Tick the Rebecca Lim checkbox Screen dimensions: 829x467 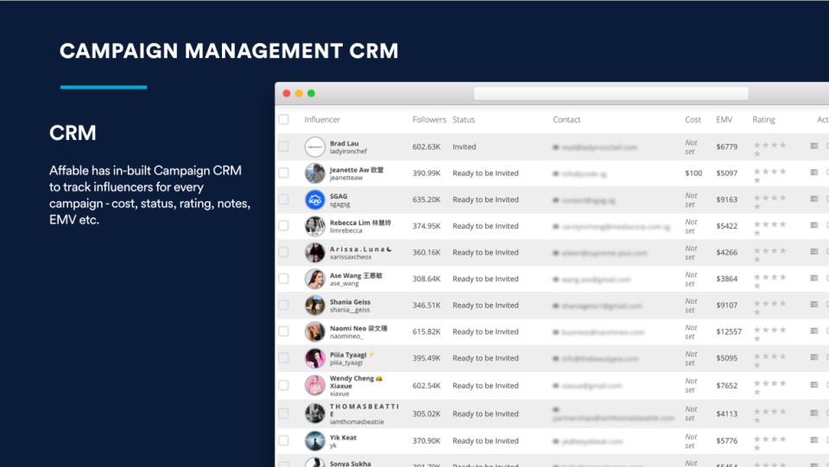coord(284,225)
